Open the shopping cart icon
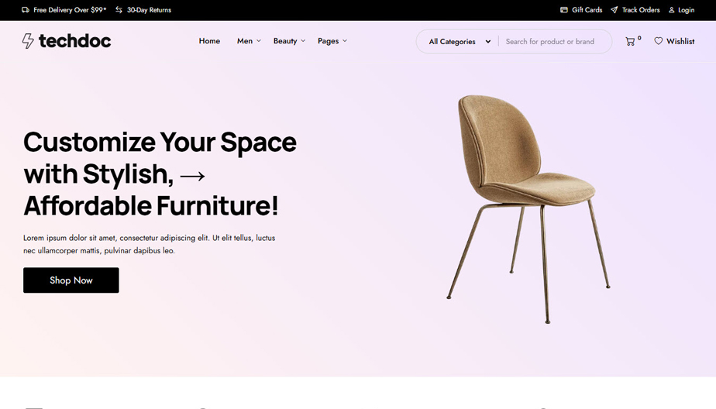 point(630,42)
